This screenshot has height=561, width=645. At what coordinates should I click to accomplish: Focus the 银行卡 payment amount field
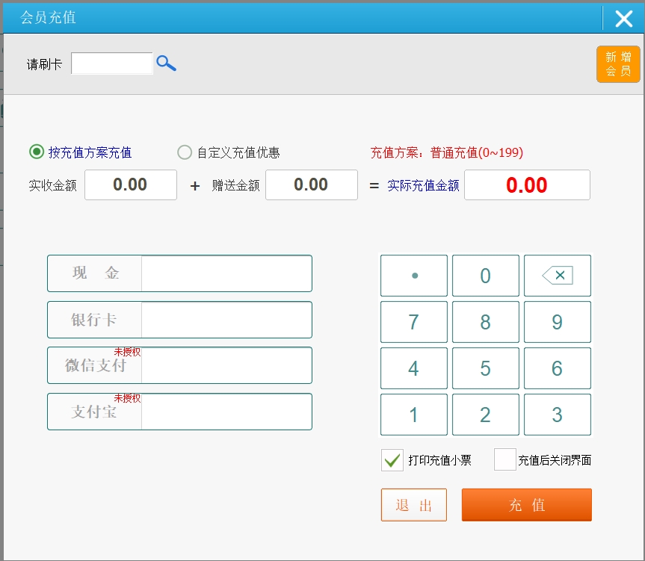[x=226, y=320]
